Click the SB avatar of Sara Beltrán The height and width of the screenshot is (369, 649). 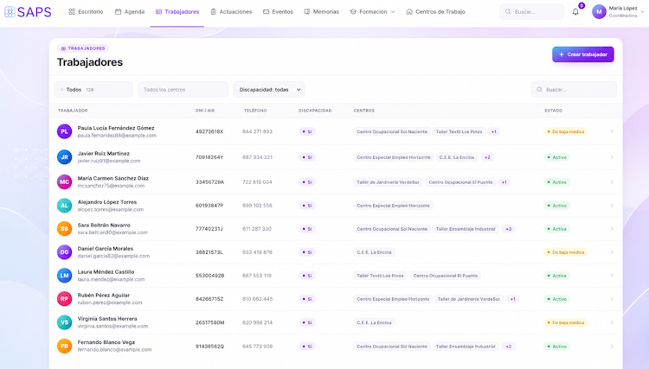pyautogui.click(x=64, y=228)
